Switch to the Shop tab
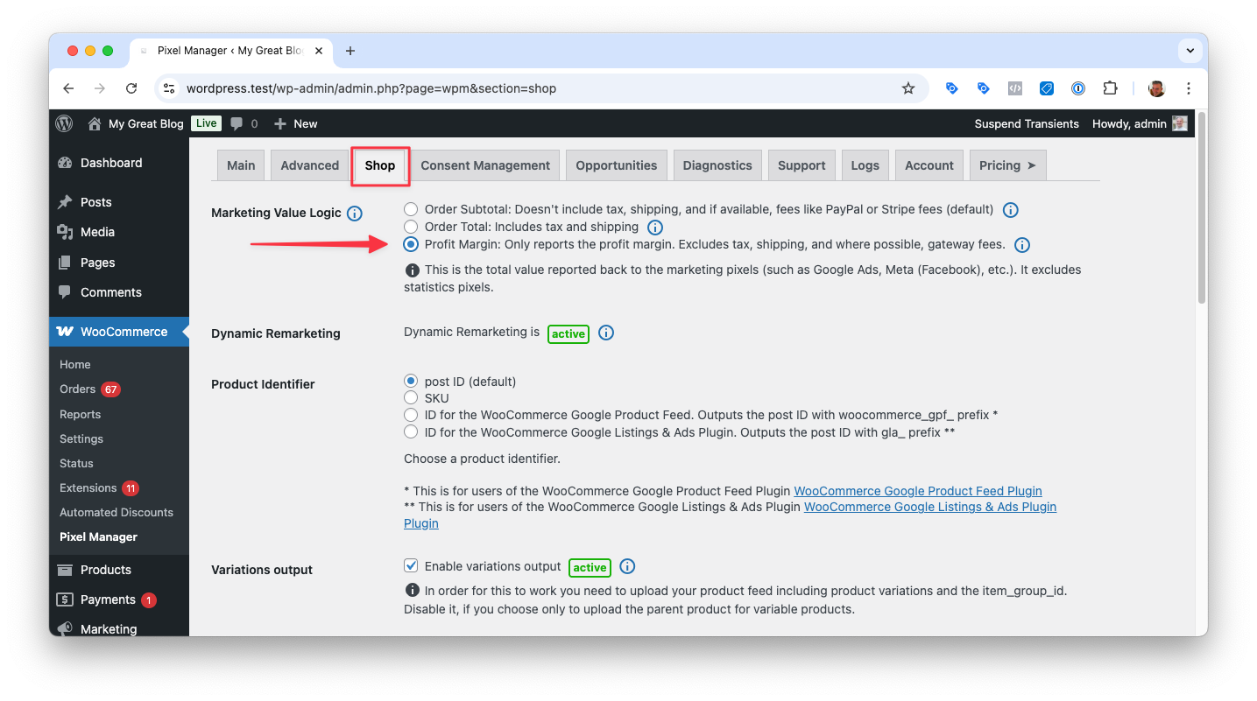Image resolution: width=1257 pixels, height=701 pixels. tap(380, 165)
